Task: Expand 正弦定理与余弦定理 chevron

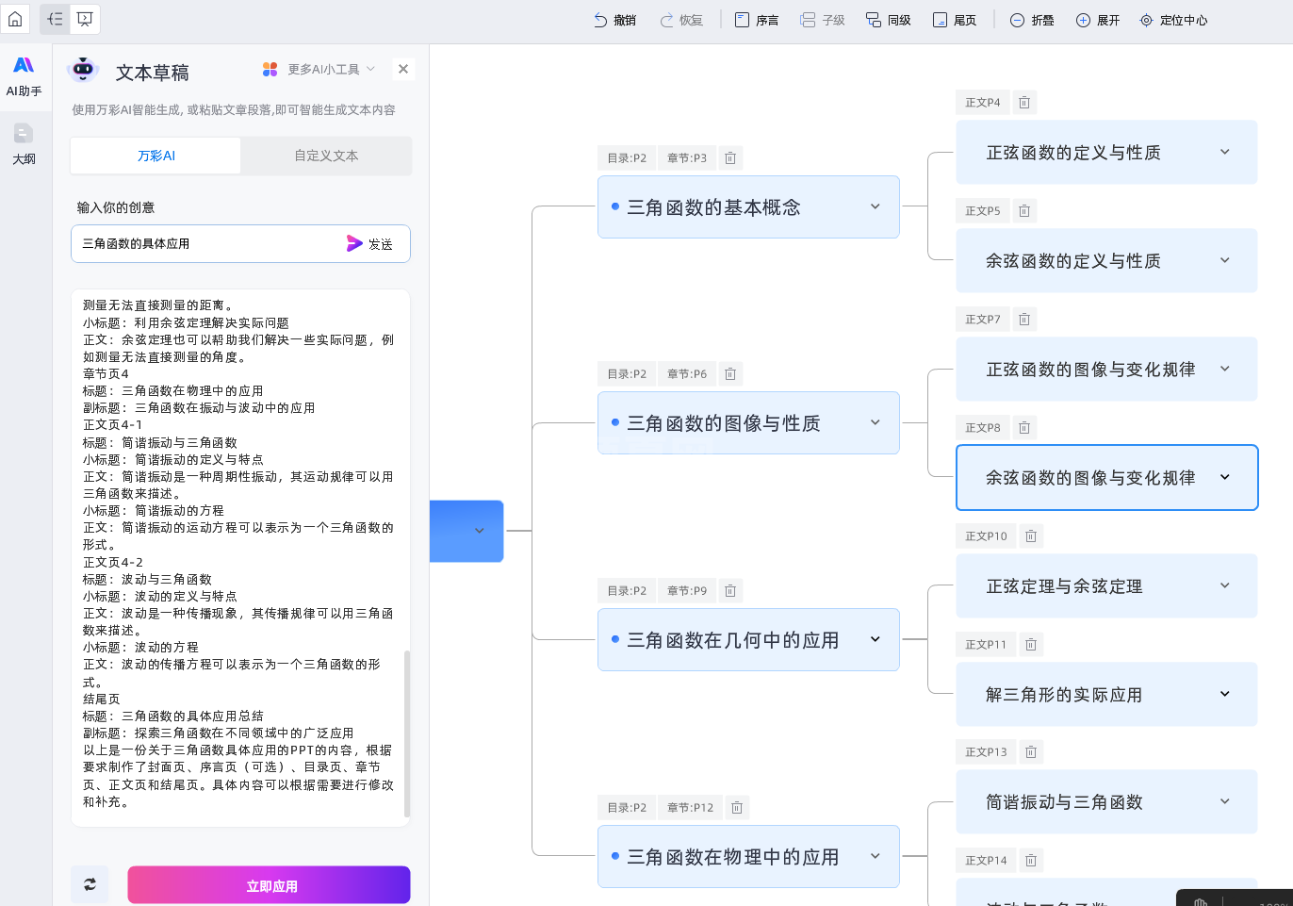Action: coord(1225,585)
